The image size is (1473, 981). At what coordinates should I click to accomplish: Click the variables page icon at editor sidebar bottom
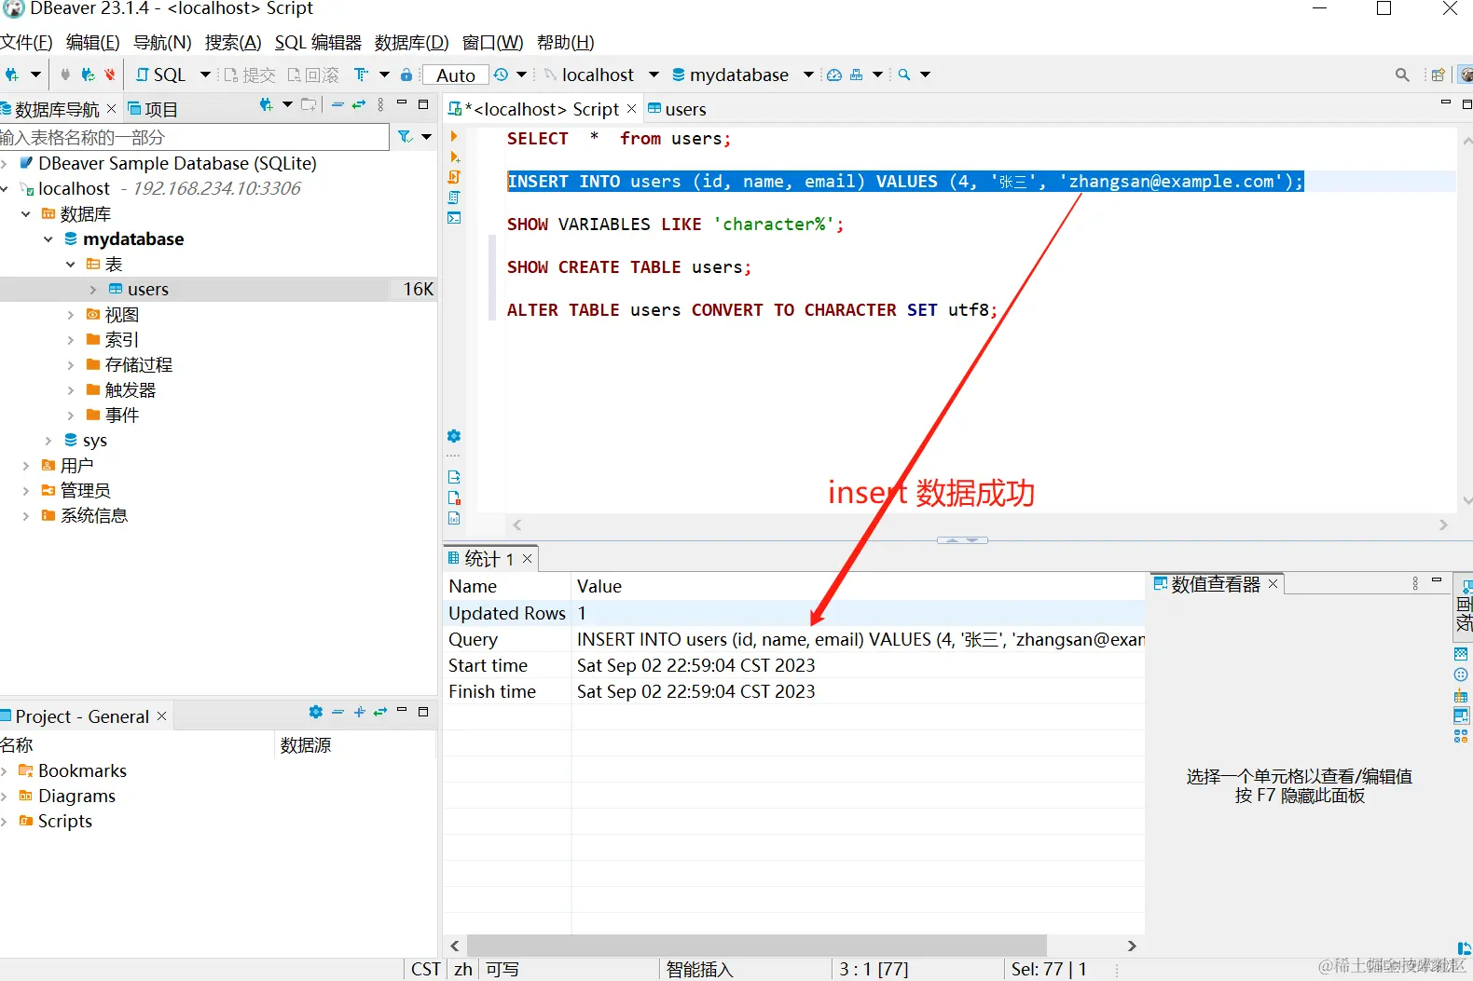(454, 518)
